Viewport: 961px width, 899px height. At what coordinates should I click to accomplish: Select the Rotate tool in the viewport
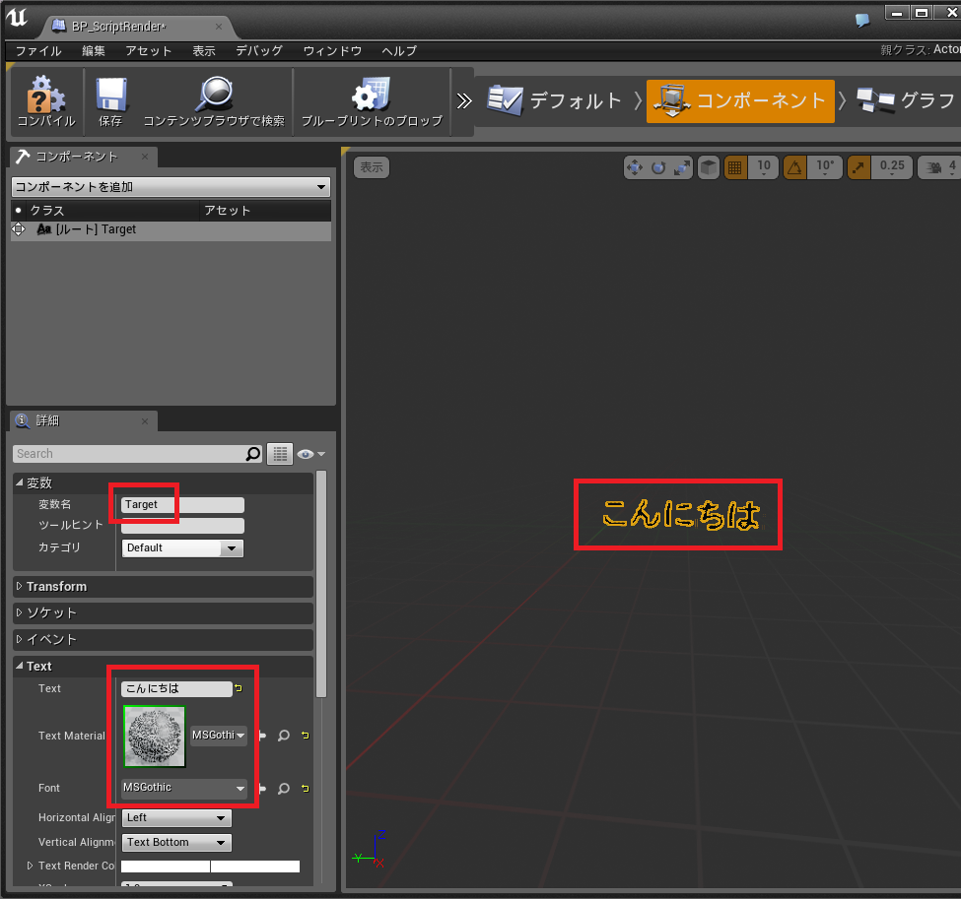coord(656,167)
